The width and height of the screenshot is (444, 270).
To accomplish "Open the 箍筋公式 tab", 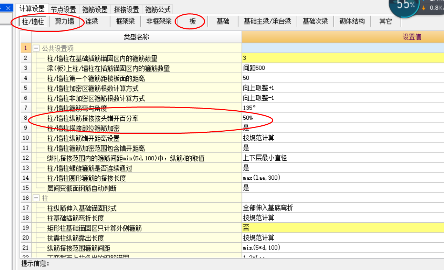I will [158, 9].
